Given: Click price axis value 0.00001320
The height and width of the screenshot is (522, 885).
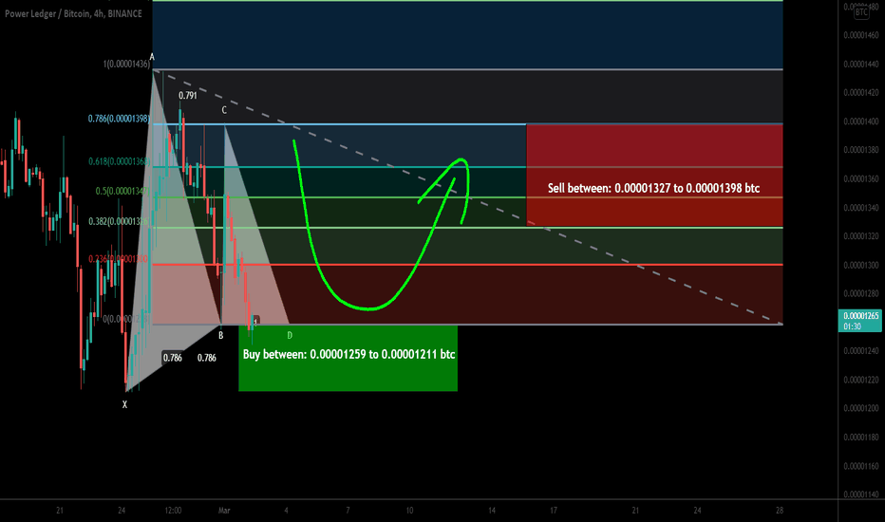Looking at the screenshot, I should coord(860,236).
